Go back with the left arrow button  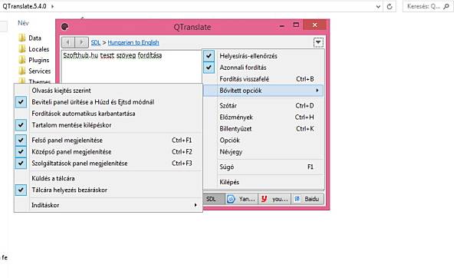[68, 42]
